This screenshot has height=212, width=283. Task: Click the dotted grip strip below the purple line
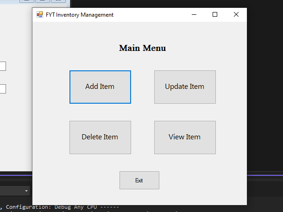tap(16, 180)
